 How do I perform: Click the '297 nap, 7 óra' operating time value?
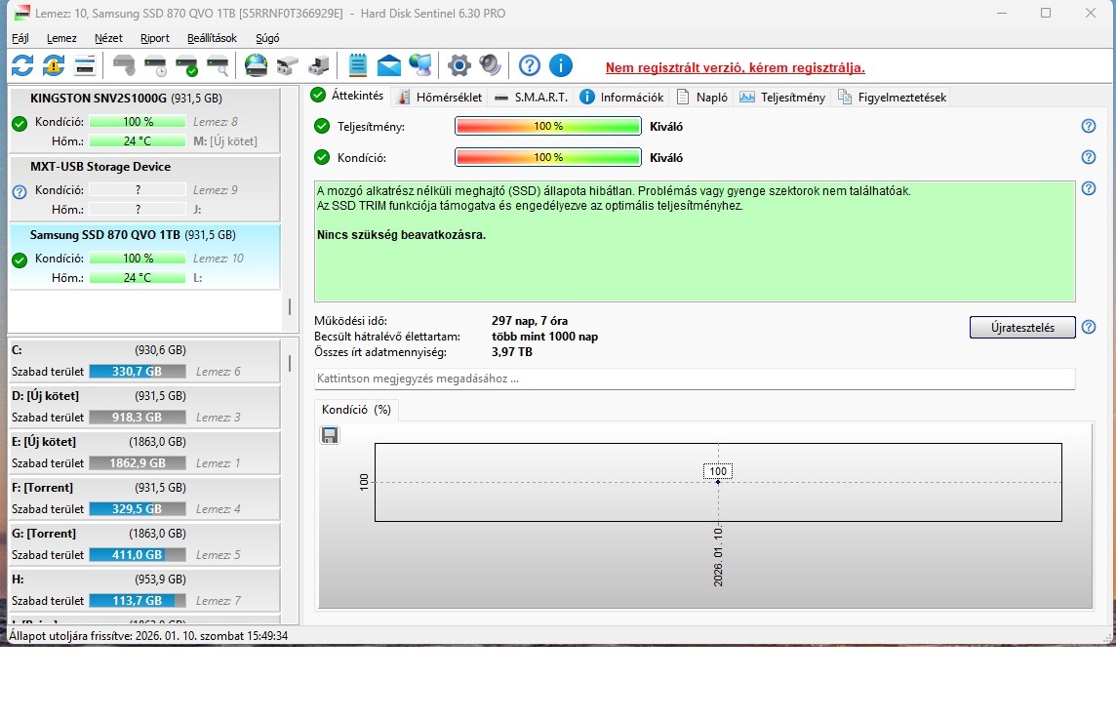coord(530,321)
